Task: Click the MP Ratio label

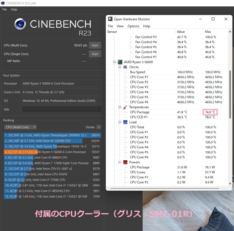Action: click(x=14, y=61)
